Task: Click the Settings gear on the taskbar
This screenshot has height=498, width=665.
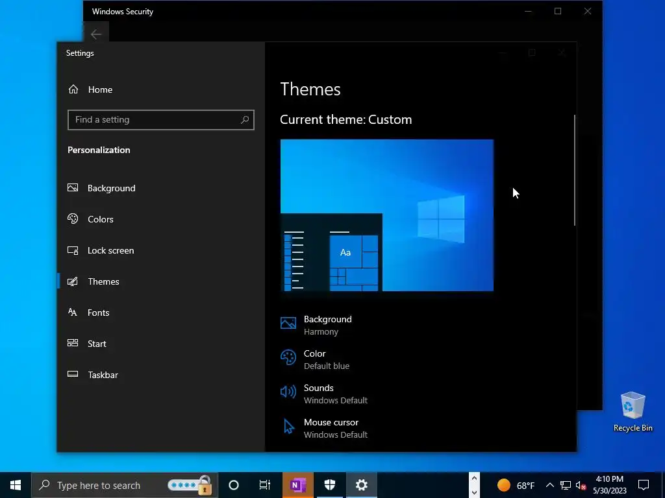Action: tap(361, 485)
